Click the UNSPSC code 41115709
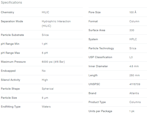Screen dimensions: 147x116 click(x=135, y=84)
